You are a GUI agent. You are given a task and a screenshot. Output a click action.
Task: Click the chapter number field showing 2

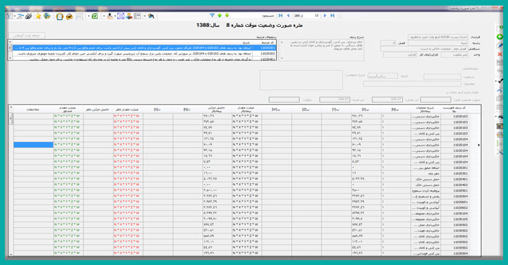tap(388, 43)
